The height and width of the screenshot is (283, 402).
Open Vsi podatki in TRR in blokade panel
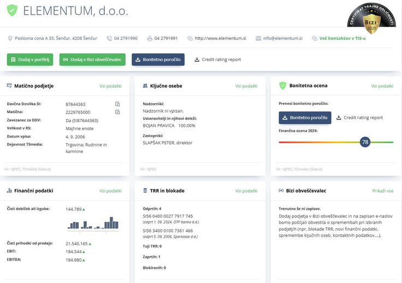pos(246,191)
